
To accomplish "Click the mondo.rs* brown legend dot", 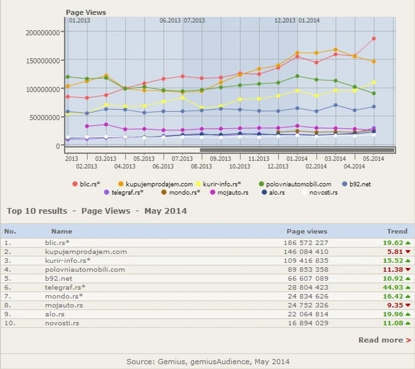I will [x=164, y=192].
